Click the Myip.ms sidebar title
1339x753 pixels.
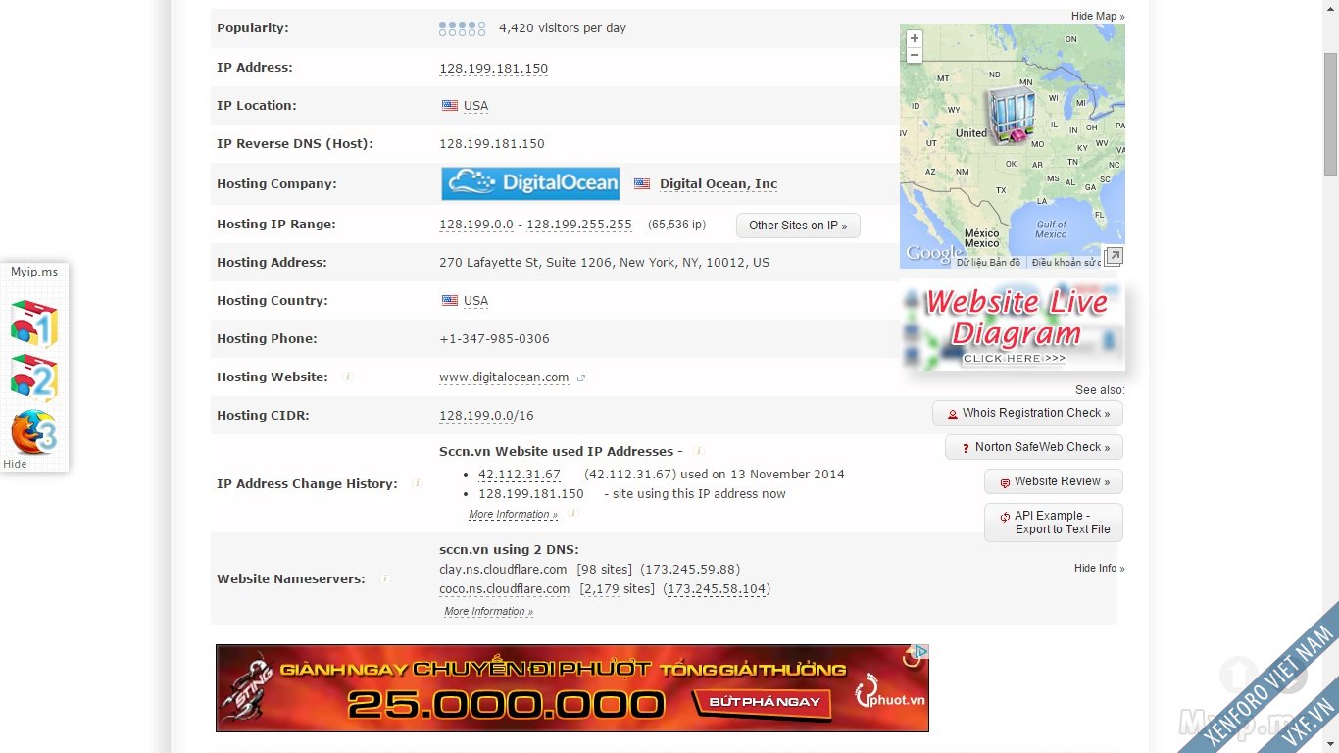[34, 272]
